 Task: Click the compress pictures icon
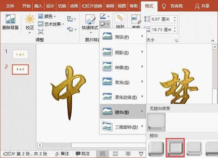click(x=41, y=32)
